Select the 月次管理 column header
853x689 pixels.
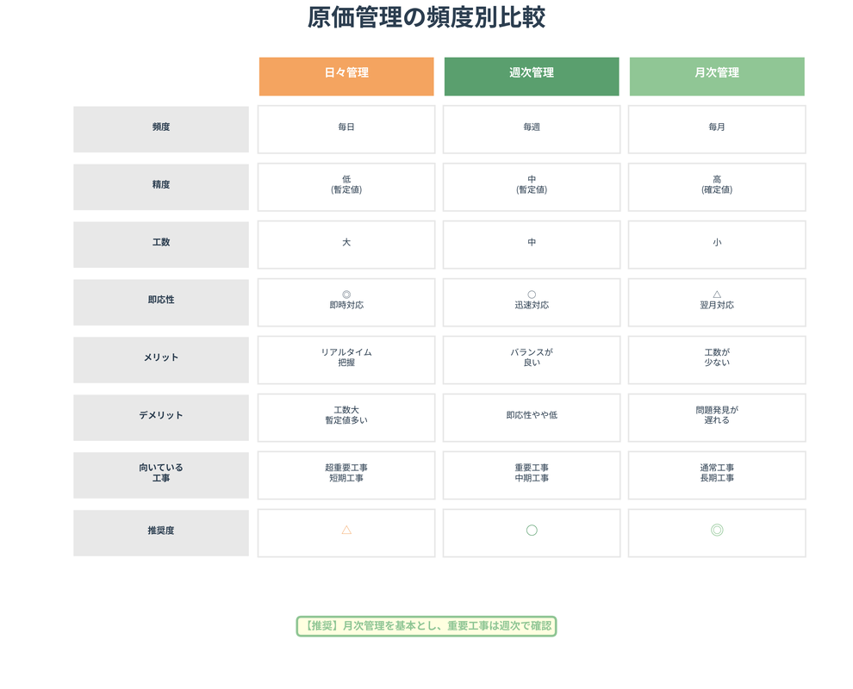click(717, 76)
